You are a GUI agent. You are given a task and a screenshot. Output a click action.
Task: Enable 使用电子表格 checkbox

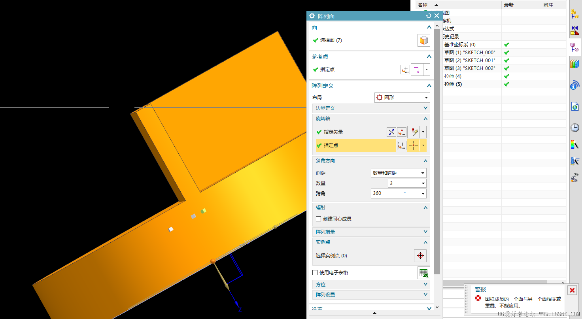315,272
